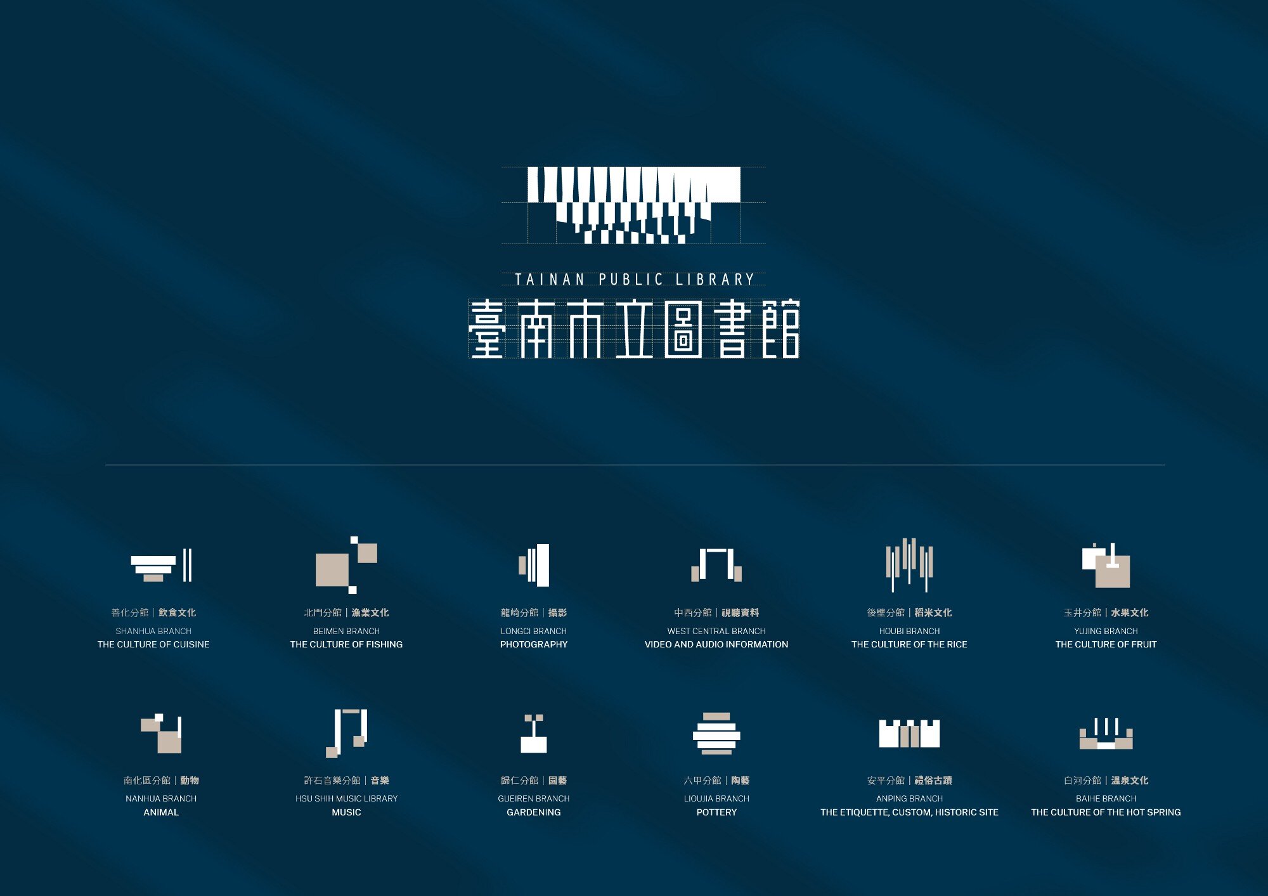Image resolution: width=1268 pixels, height=896 pixels.
Task: Select the Houbi Branch rice icon
Action: click(909, 564)
